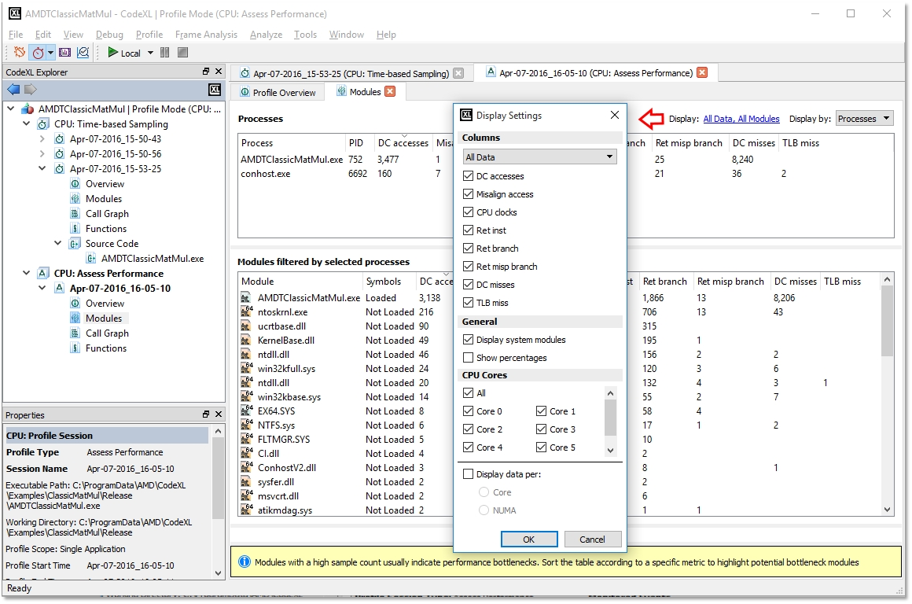Enable Show percentages
The height and width of the screenshot is (604, 912).
[x=469, y=357]
